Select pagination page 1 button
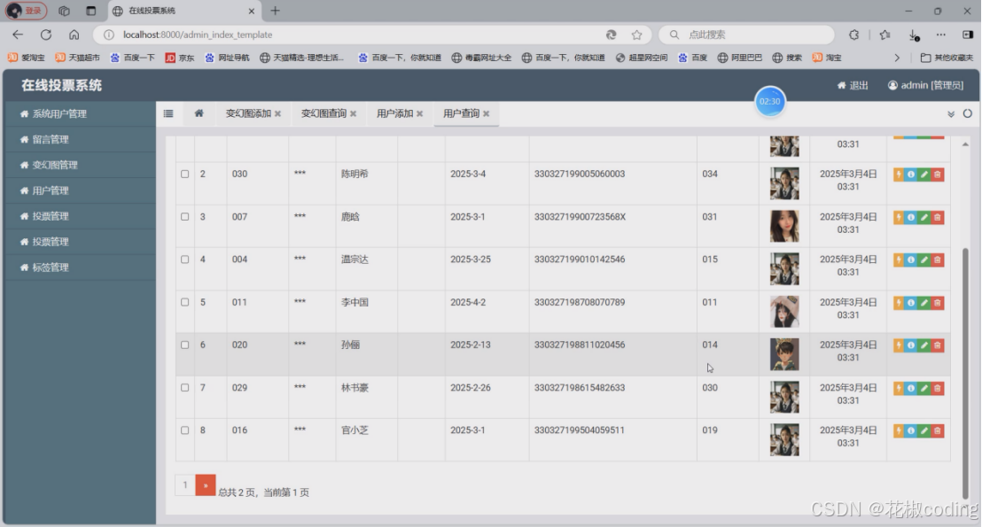 [x=184, y=485]
